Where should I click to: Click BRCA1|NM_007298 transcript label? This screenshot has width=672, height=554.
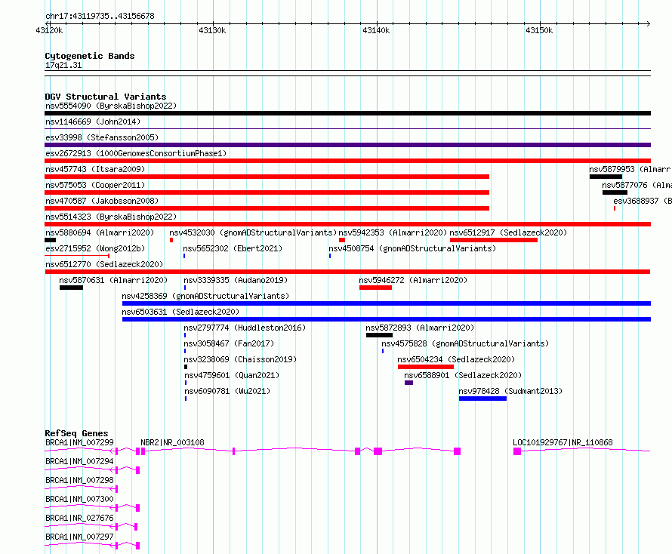coord(79,480)
